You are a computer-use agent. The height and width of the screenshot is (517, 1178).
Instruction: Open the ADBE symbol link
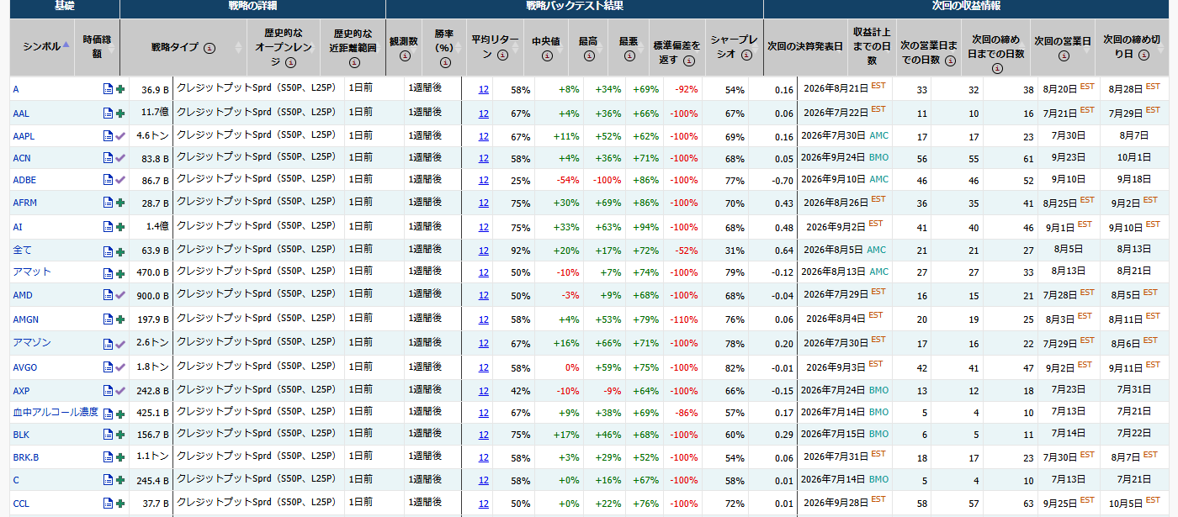point(24,180)
